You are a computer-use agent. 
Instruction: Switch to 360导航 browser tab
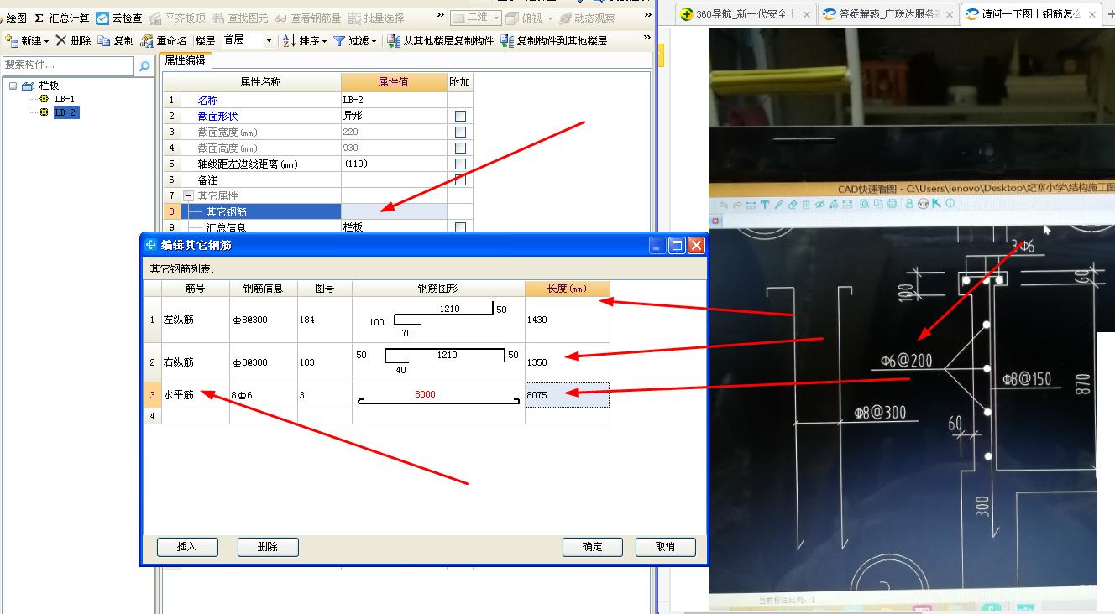(x=746, y=14)
